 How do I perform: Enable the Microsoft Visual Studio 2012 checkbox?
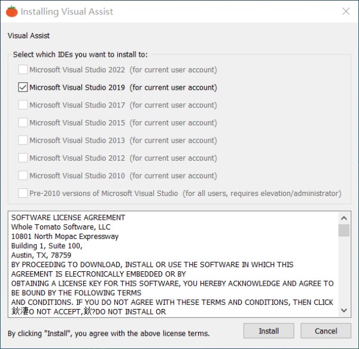(23, 158)
